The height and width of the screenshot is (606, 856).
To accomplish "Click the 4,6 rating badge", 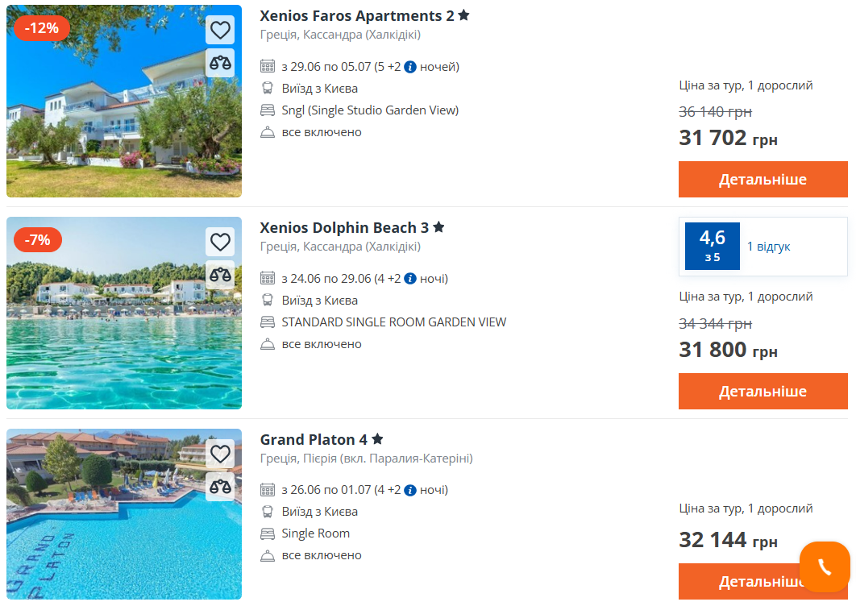I will pos(712,246).
